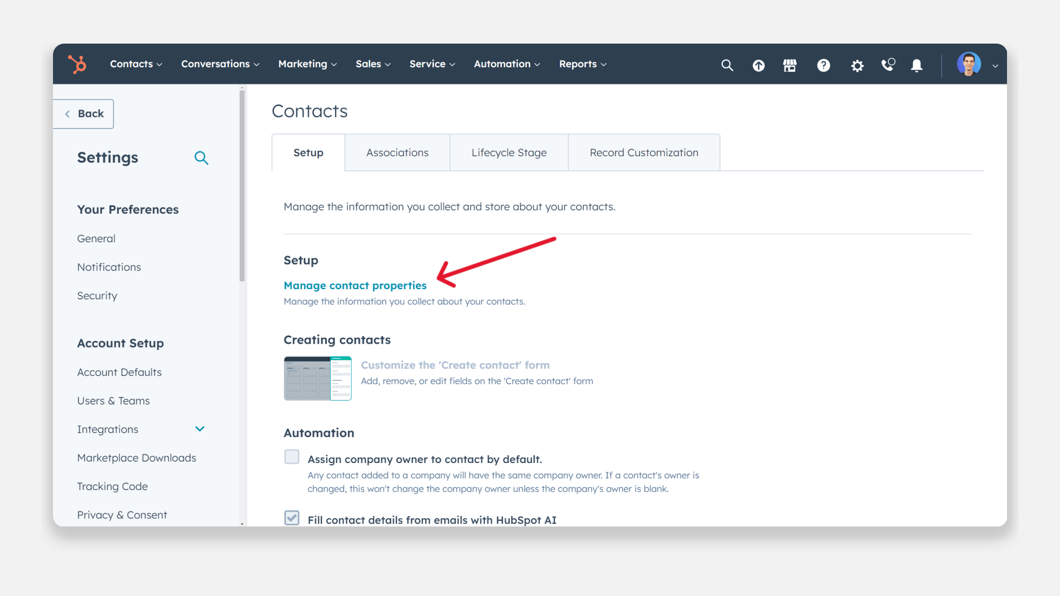Click the calling phone icon
1060x596 pixels.
(x=888, y=65)
